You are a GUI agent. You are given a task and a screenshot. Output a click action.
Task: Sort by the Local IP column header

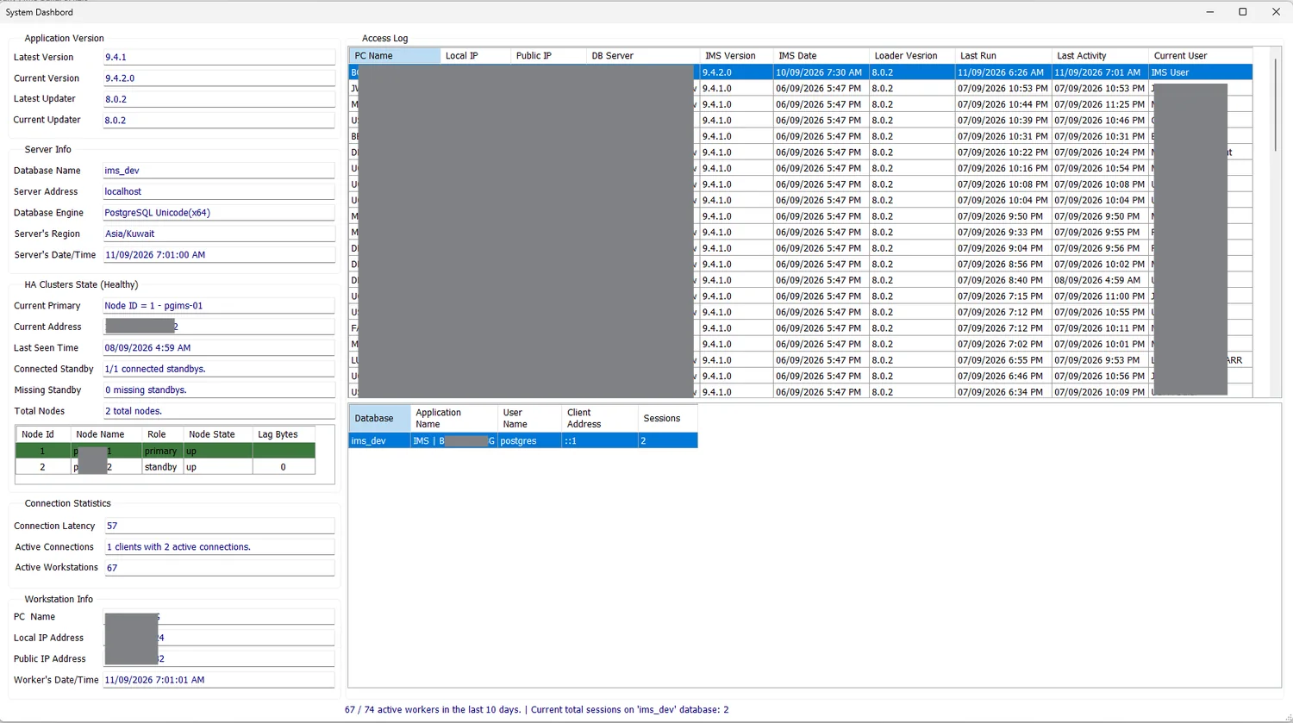[x=475, y=56]
